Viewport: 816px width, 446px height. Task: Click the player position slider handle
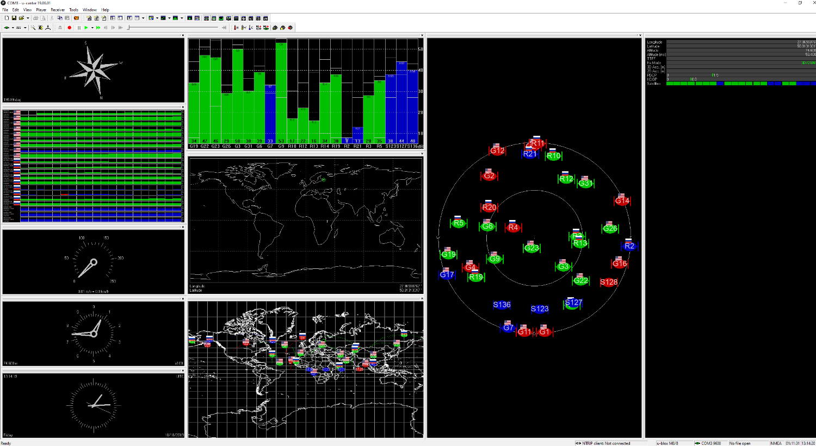coord(128,28)
